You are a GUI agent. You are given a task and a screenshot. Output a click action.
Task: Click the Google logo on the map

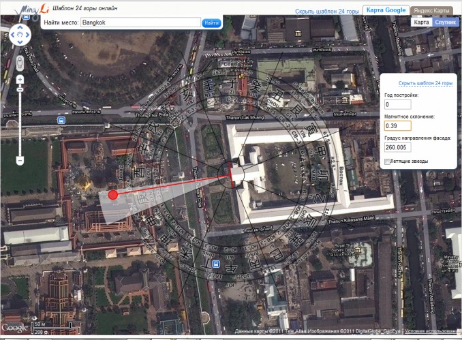(x=15, y=327)
